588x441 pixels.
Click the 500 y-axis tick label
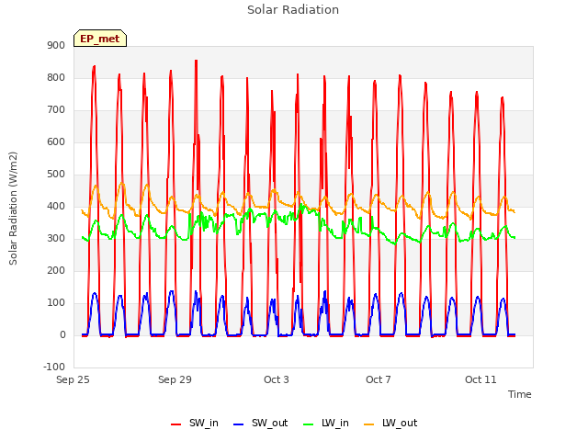pyautogui.click(x=56, y=175)
